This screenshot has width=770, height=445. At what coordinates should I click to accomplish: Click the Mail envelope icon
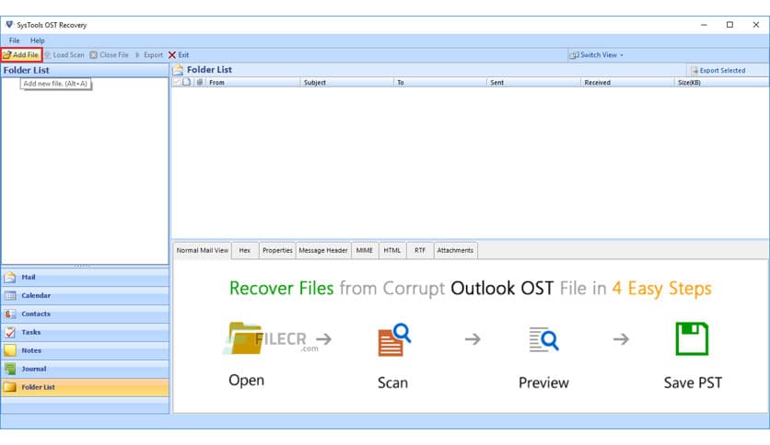(x=10, y=278)
